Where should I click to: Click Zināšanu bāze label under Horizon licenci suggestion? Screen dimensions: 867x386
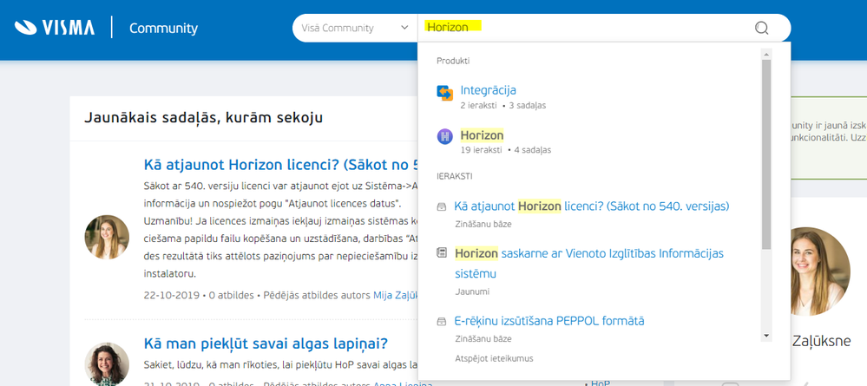483,225
